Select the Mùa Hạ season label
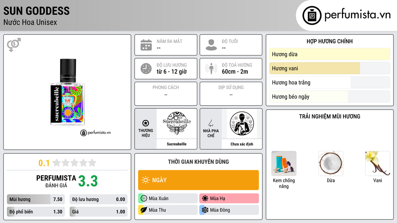 217,199
